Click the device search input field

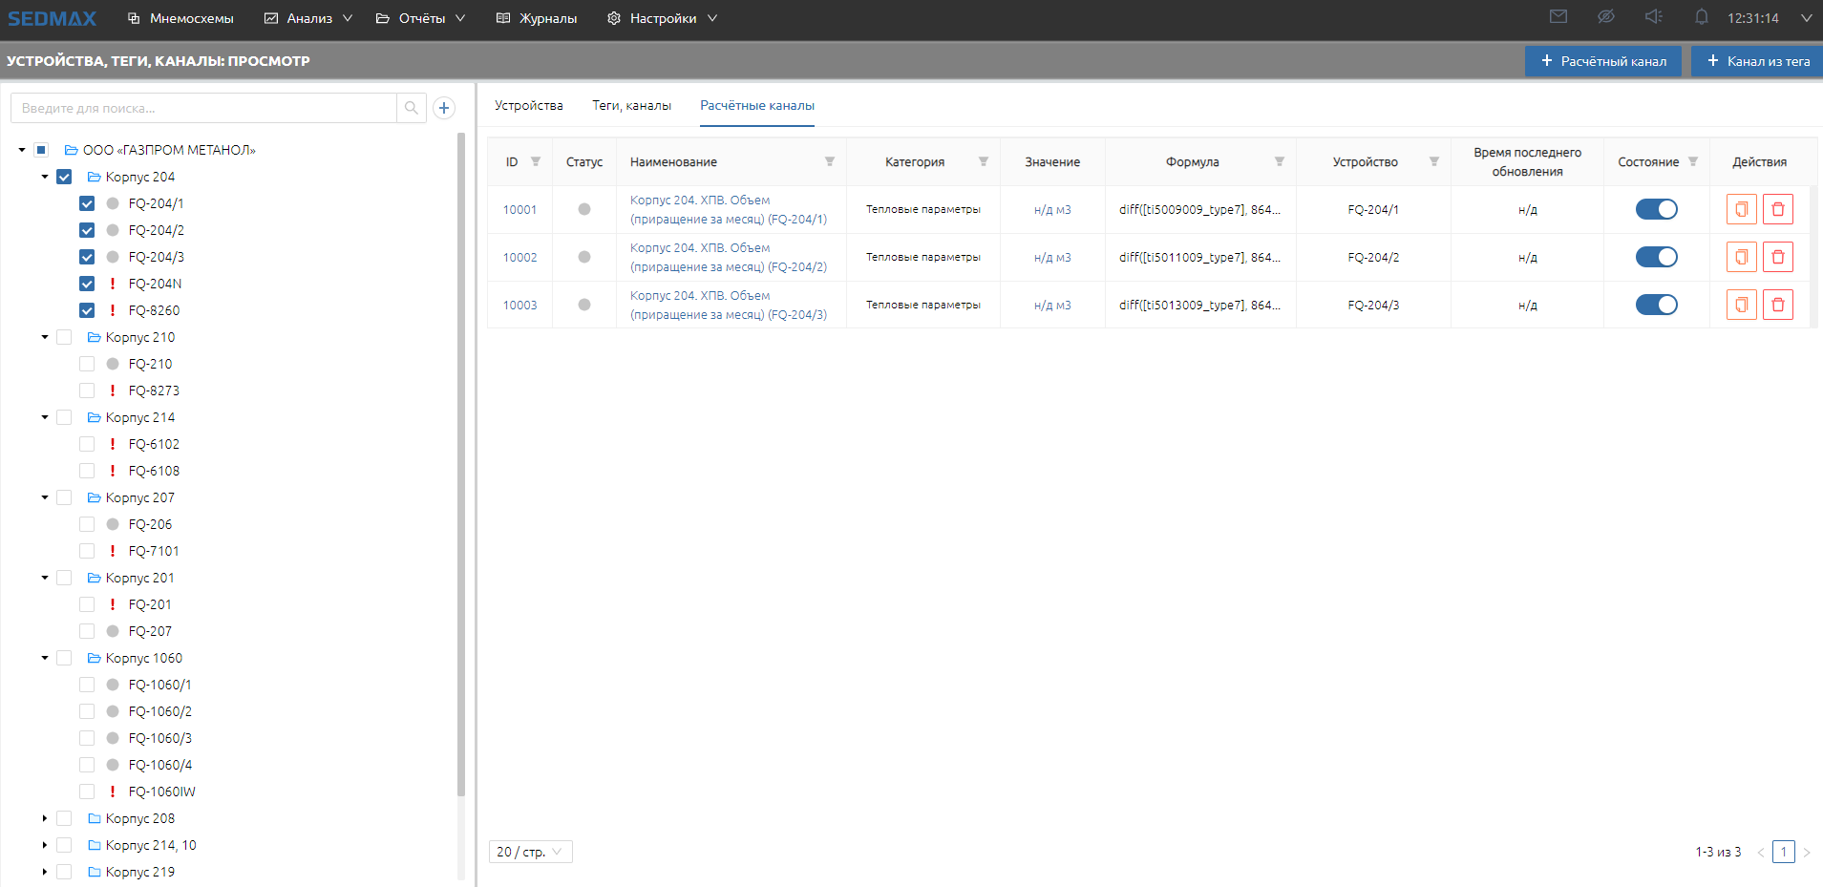coord(203,108)
